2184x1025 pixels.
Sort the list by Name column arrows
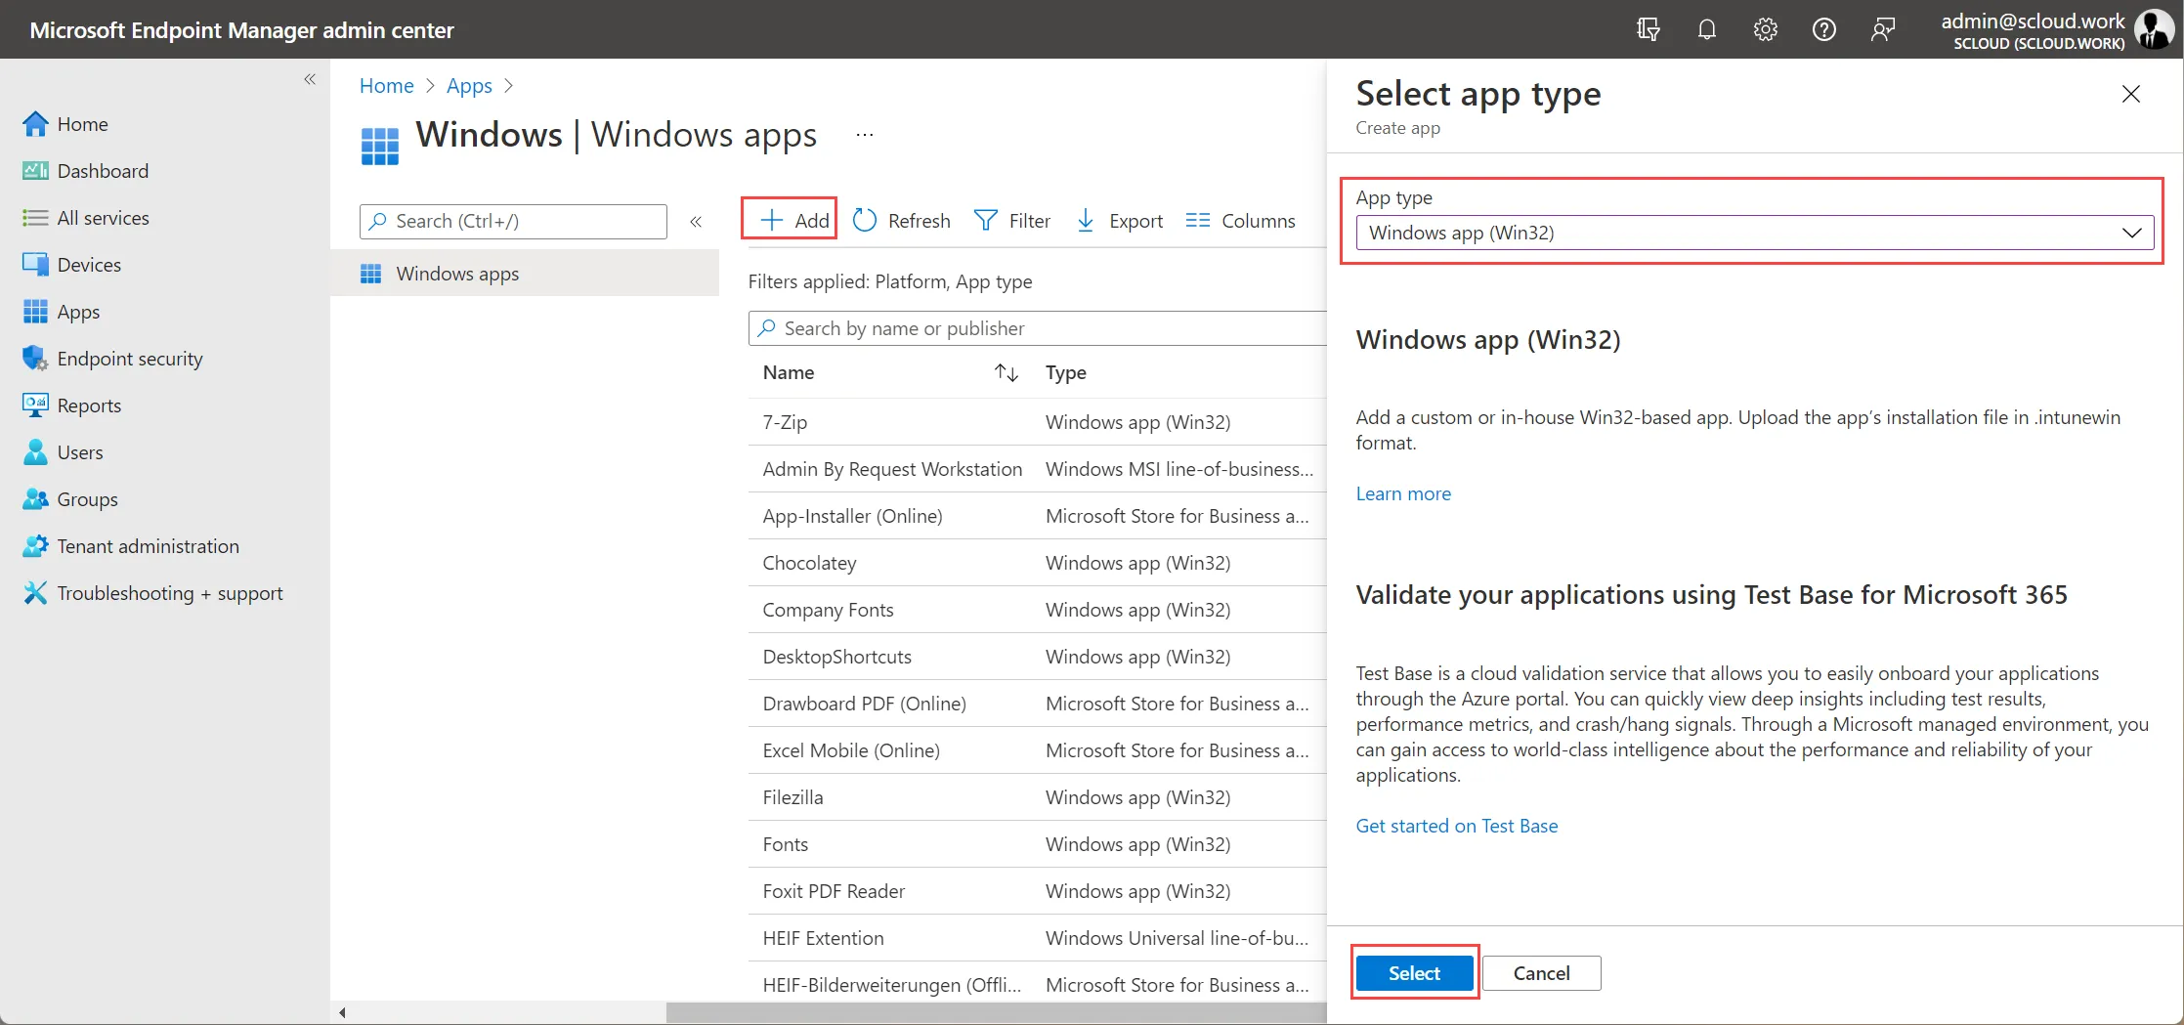pos(1006,372)
